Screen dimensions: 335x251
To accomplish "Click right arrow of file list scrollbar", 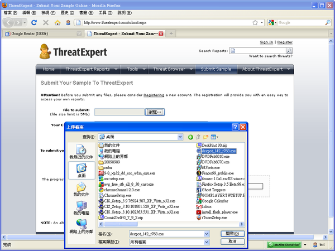I will (242, 224).
